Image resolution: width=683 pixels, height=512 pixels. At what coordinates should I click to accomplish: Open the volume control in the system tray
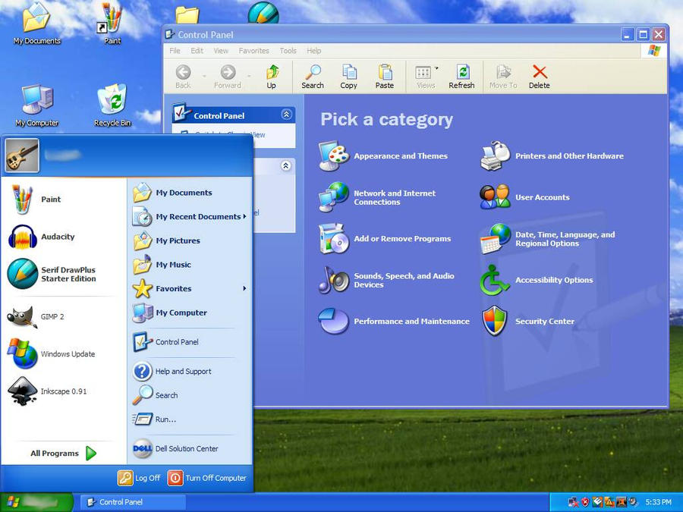(631, 502)
